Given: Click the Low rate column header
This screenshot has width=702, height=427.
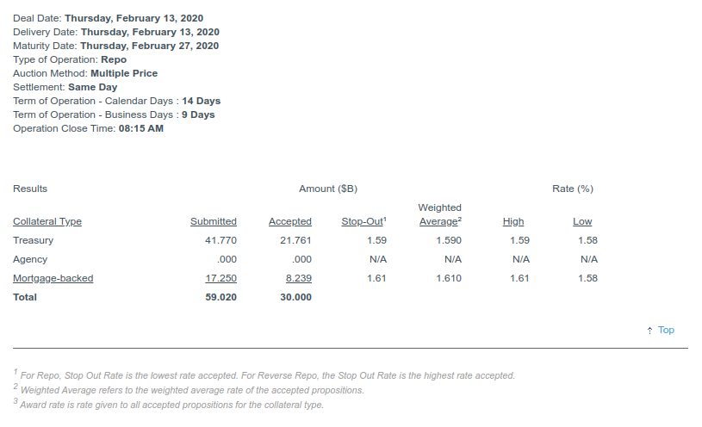Looking at the screenshot, I should pyautogui.click(x=582, y=222).
